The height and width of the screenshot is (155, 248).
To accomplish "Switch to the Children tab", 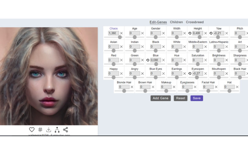I will (176, 22).
